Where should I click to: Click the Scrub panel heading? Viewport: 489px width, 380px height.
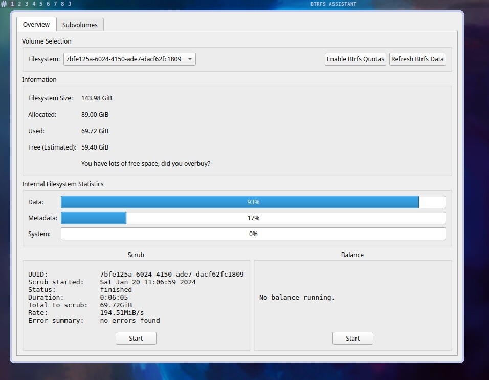pyautogui.click(x=136, y=255)
